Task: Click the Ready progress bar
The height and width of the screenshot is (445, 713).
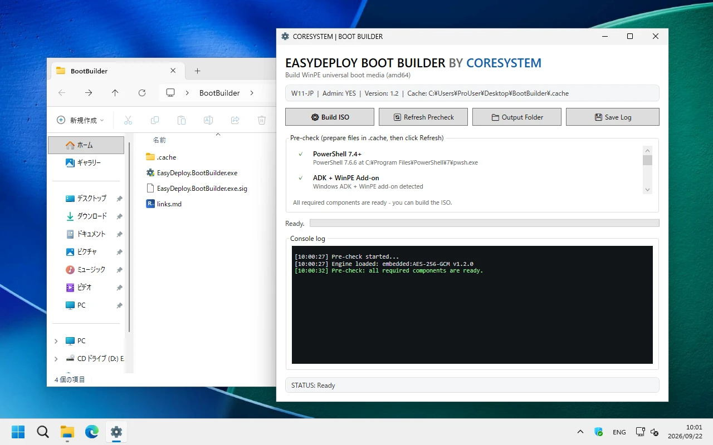Action: click(x=484, y=223)
